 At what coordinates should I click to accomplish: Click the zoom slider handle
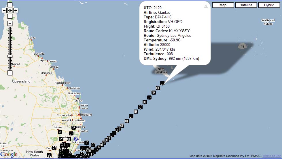(x=10, y=56)
